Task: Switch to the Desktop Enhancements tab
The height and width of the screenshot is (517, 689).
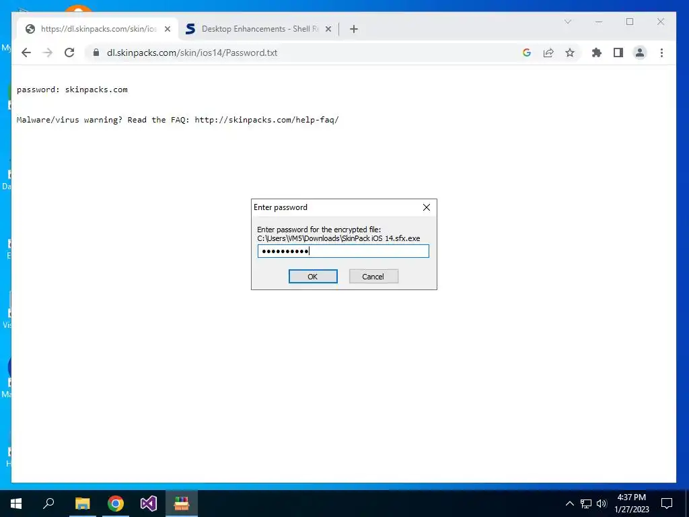Action: (259, 29)
